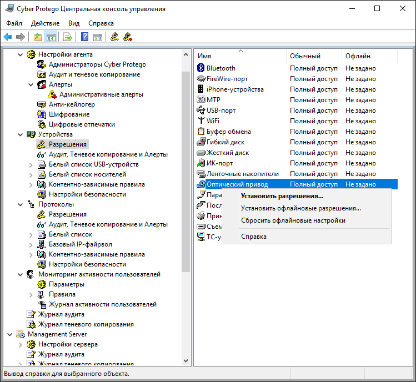Click Полный доступ cell in Bluetooth row

click(314, 68)
